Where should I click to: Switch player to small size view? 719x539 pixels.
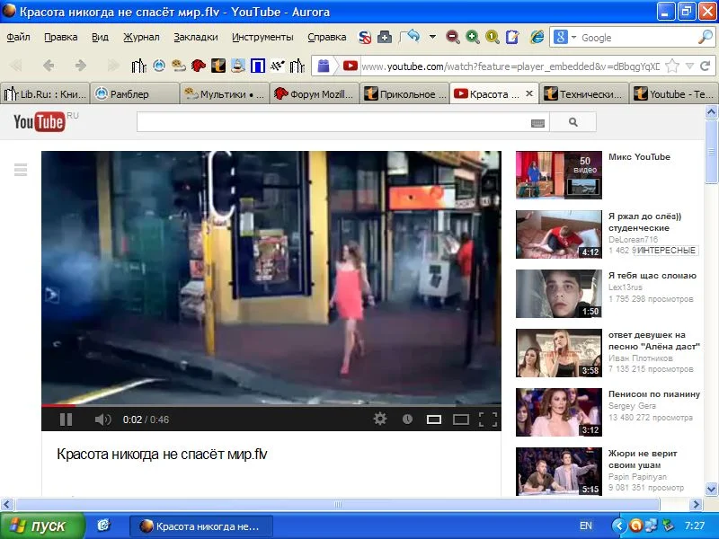434,419
